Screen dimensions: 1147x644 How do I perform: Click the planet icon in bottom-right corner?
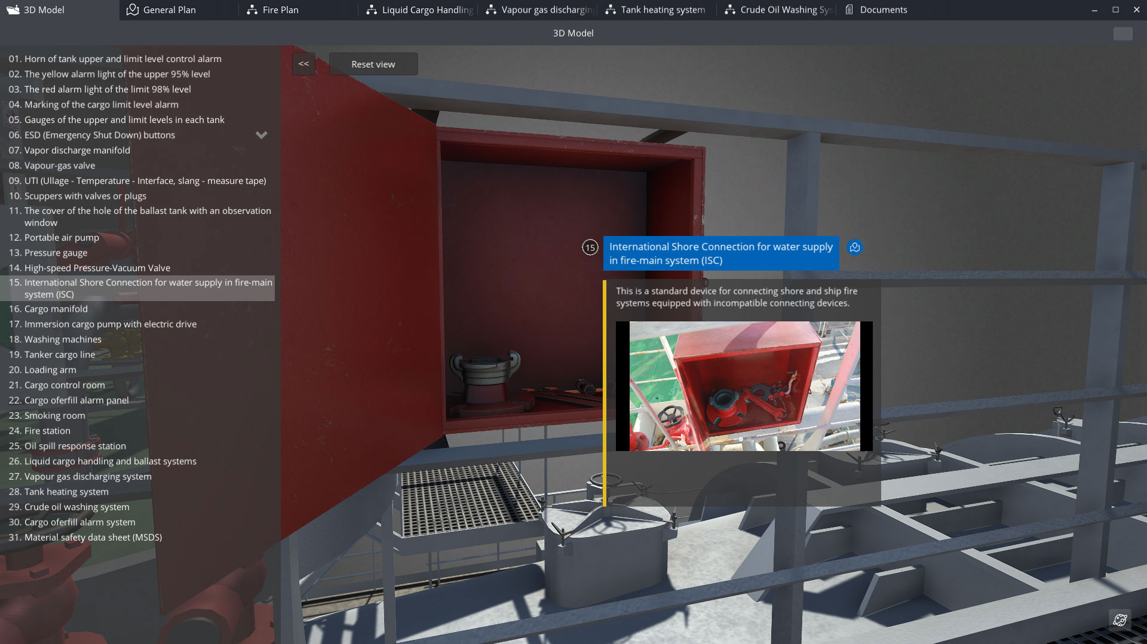tap(1120, 620)
